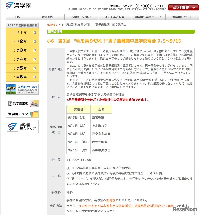Click the time value 11:00〜13:00
Viewport: 201px width, 215px height.
(x=79, y=160)
